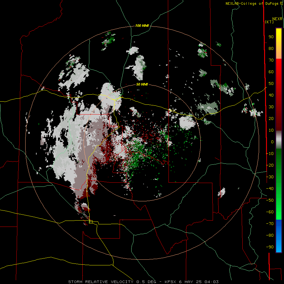Click the "50 NMI" range ring label
284x284 pixels.
142,84
